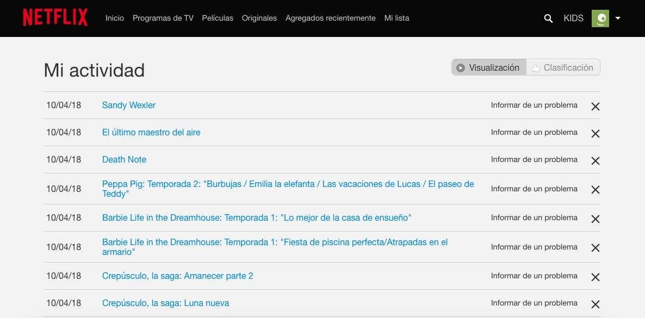The height and width of the screenshot is (318, 645).
Task: Report a problem with Death Note
Action: 535,160
